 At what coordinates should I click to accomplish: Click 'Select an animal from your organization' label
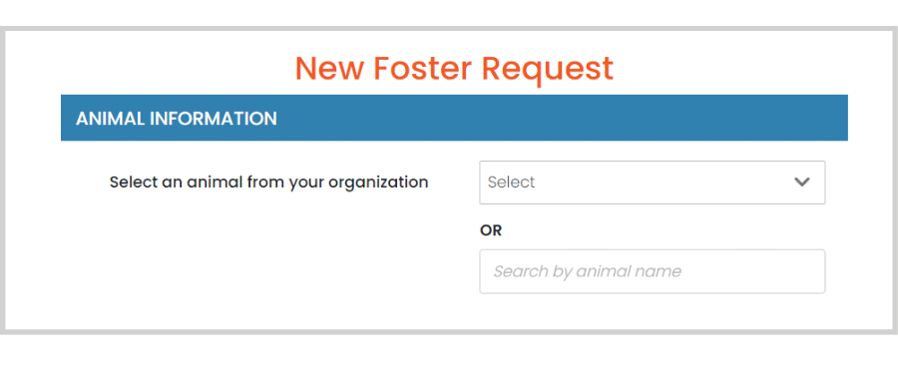point(268,183)
